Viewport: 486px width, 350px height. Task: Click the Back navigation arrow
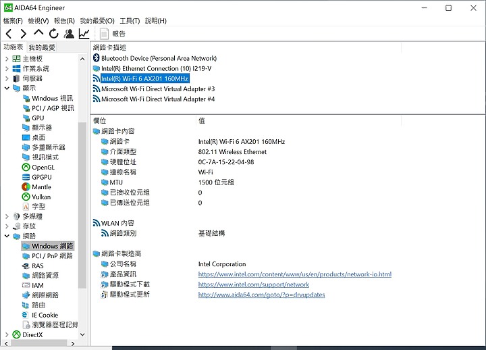[9, 34]
